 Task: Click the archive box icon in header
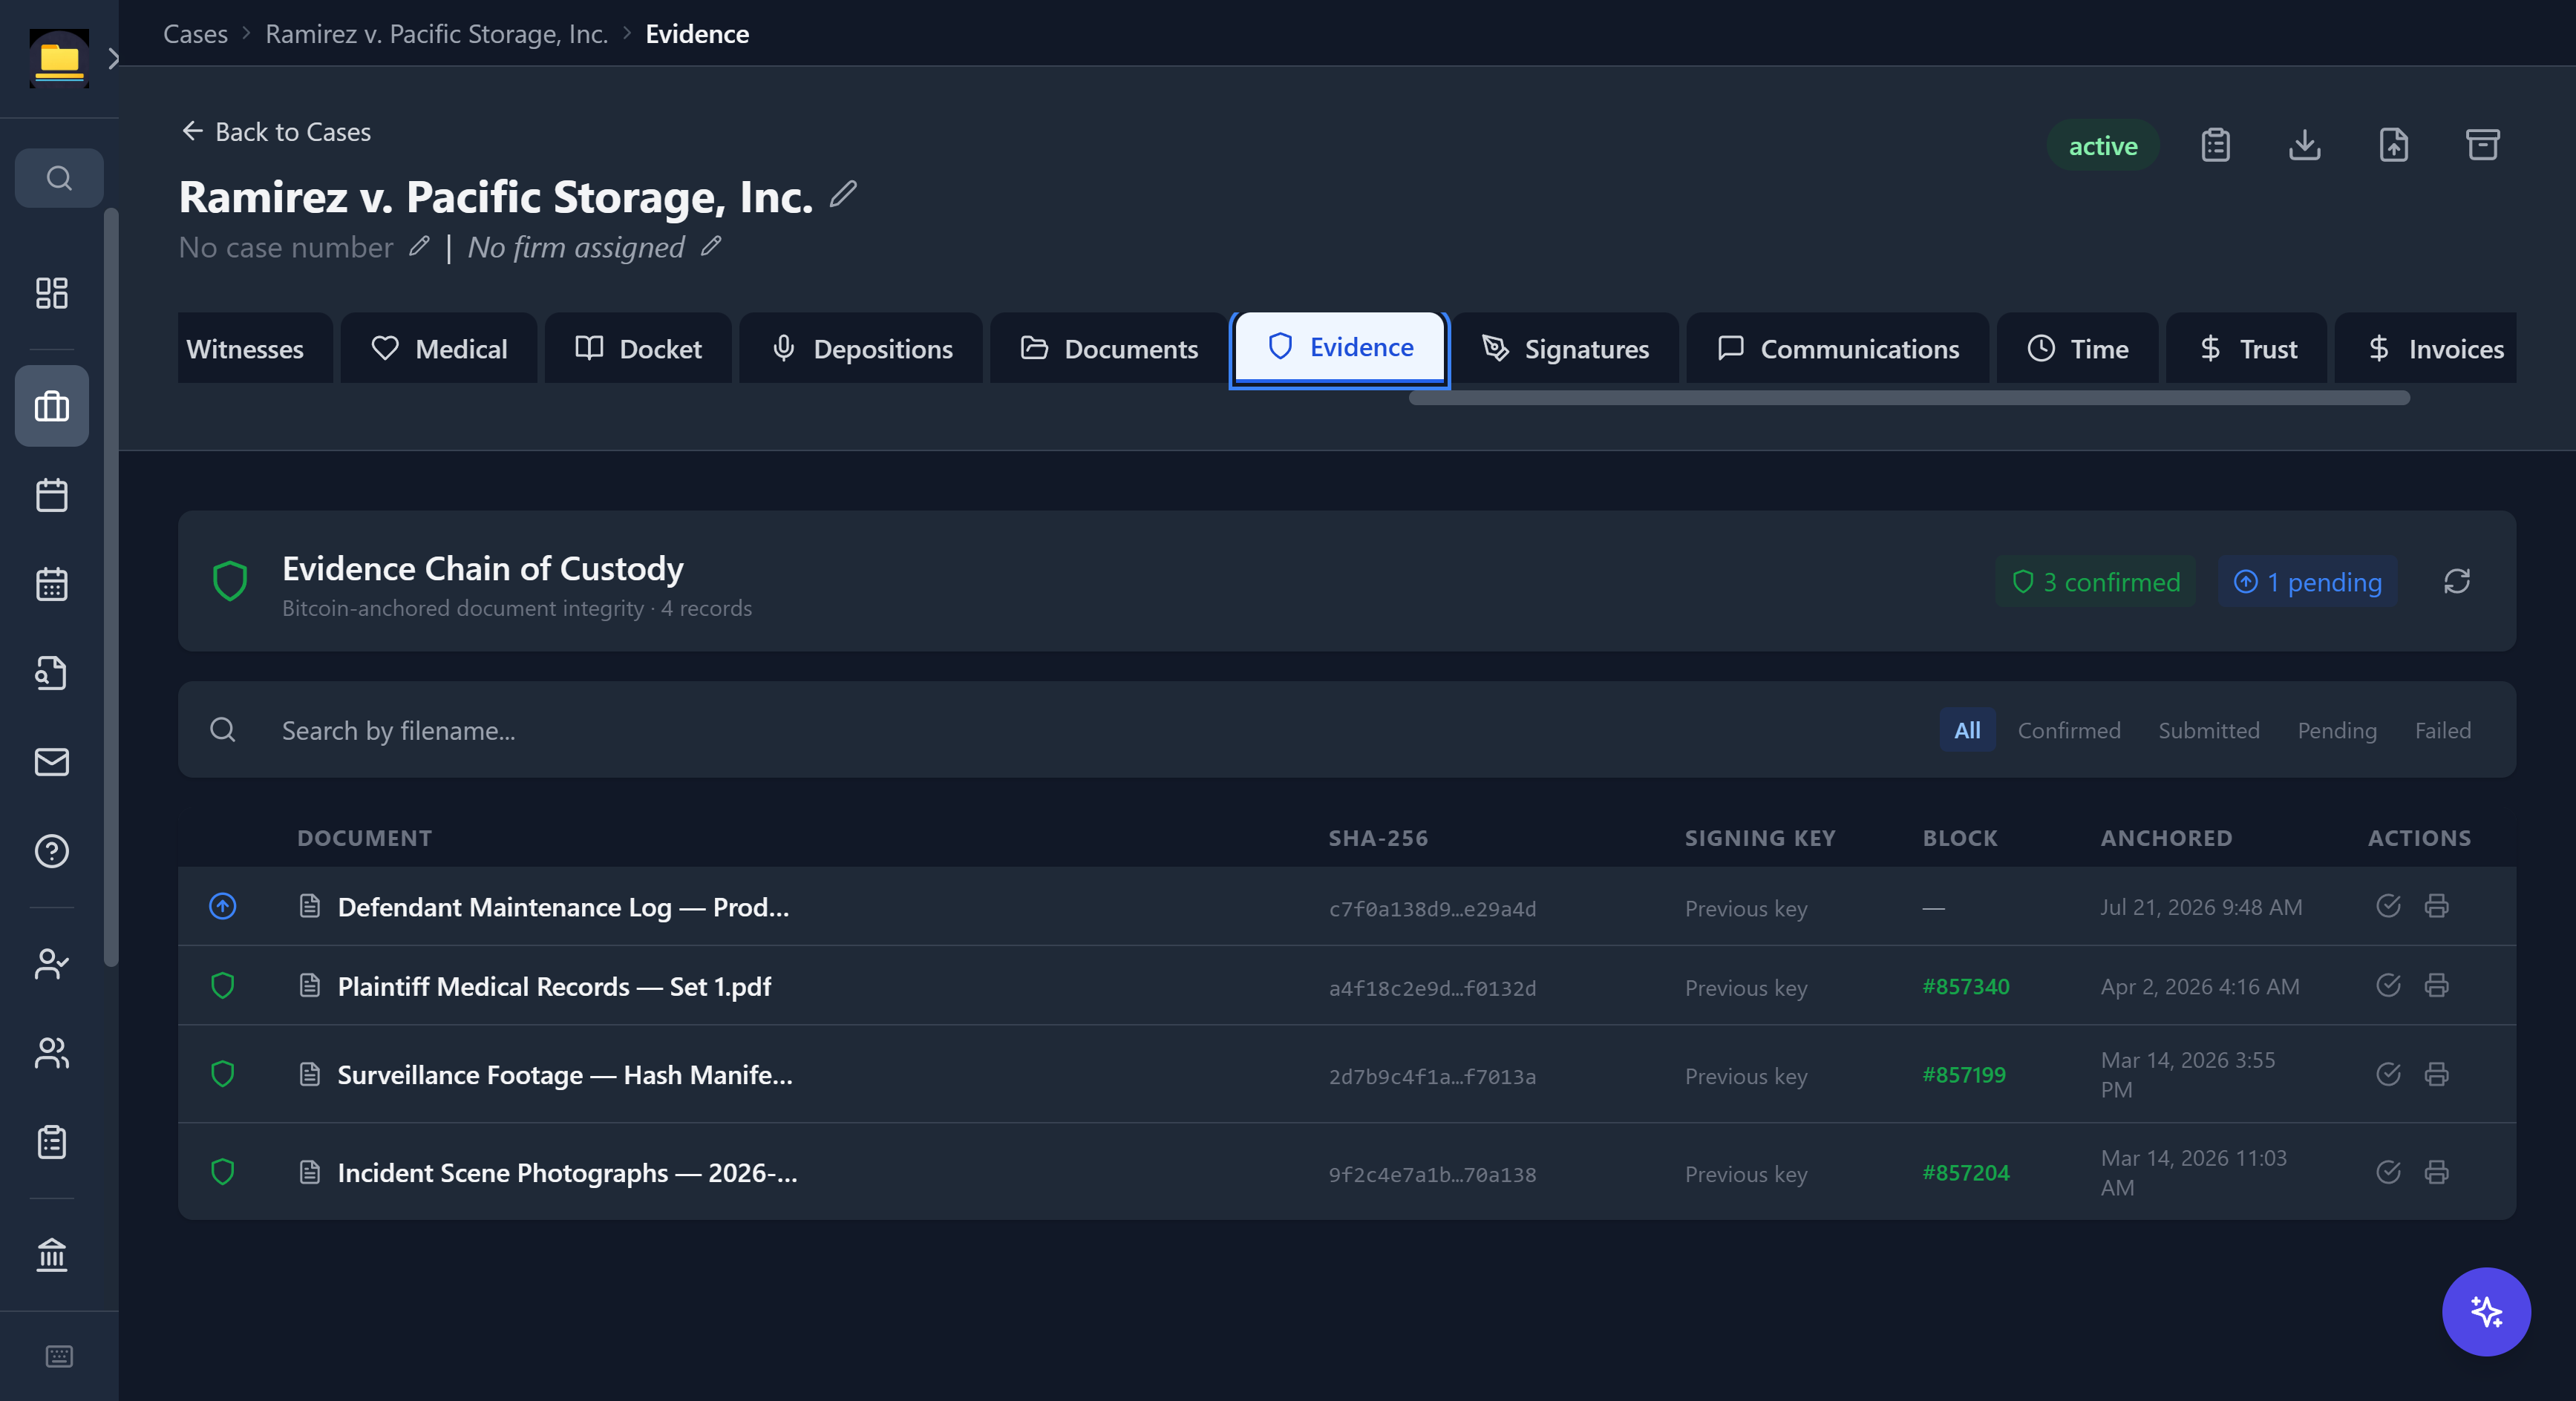[x=2483, y=146]
